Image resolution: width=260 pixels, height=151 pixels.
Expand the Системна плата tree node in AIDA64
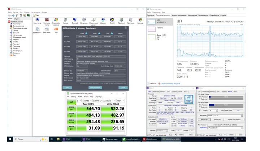click(9, 26)
